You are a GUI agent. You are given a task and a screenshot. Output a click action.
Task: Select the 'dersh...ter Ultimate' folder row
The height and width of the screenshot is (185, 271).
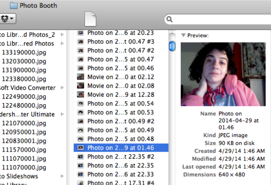[x=33, y=114]
